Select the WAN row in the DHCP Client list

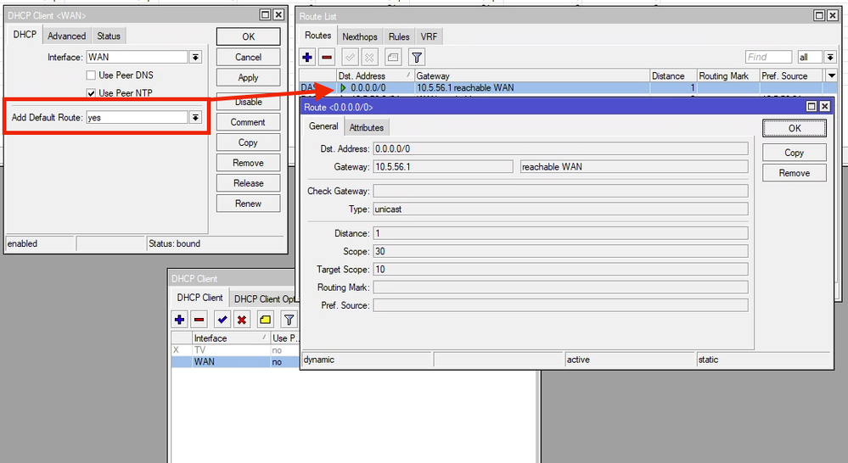click(x=236, y=362)
